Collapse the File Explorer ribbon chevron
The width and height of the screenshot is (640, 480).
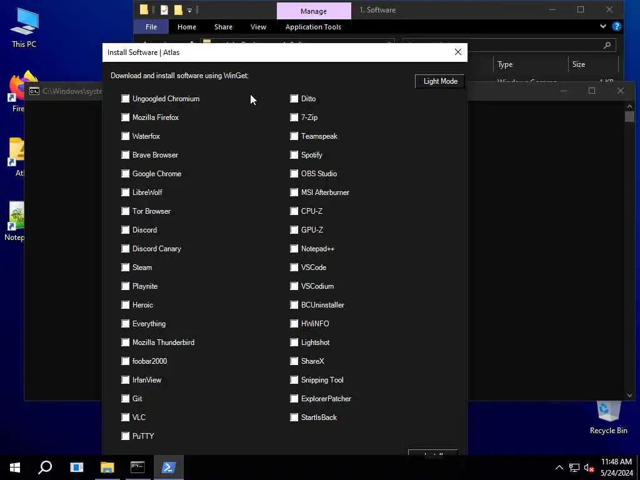click(x=603, y=26)
